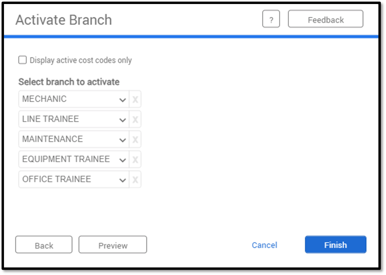Clear OFFICE TRAINEE with its X icon

click(135, 179)
